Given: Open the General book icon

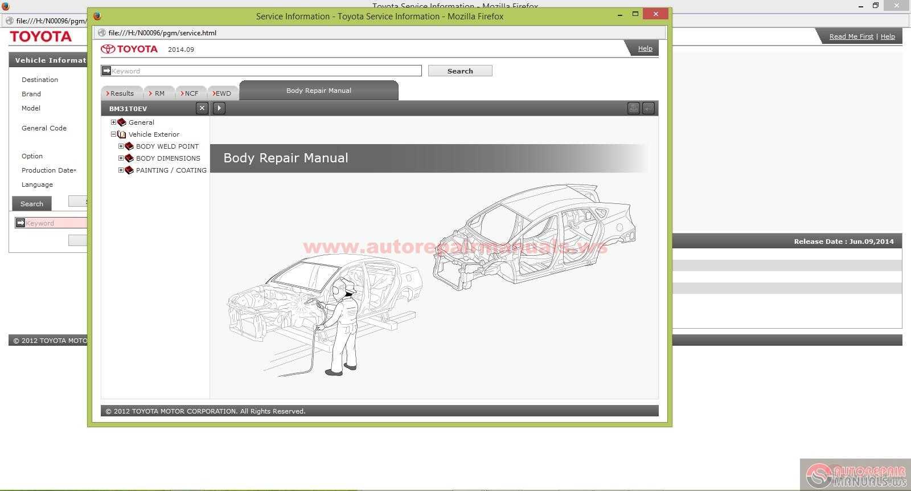Looking at the screenshot, I should point(122,122).
